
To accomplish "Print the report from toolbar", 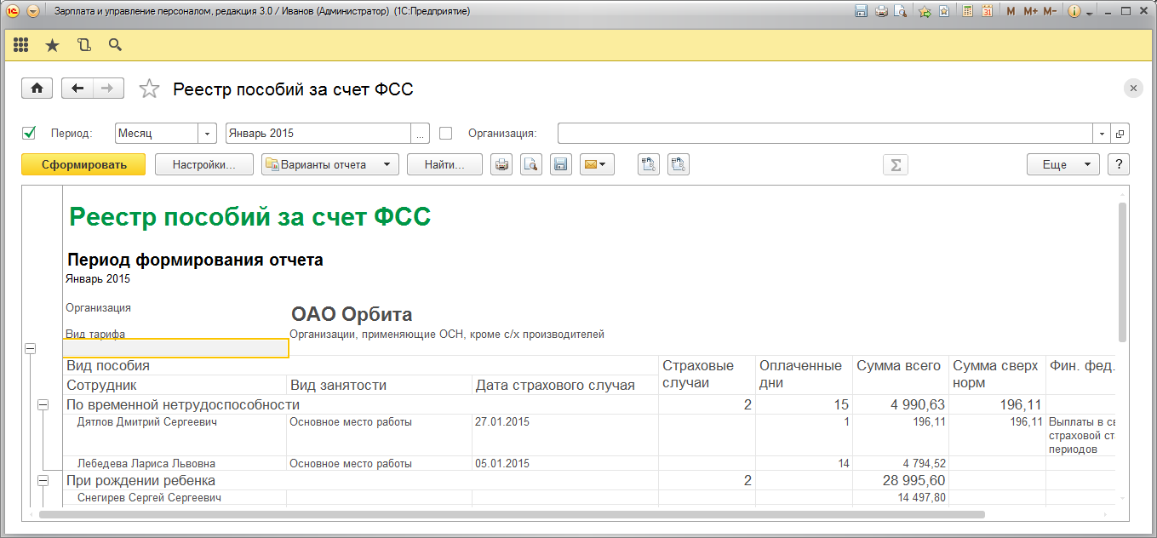I will pyautogui.click(x=502, y=165).
